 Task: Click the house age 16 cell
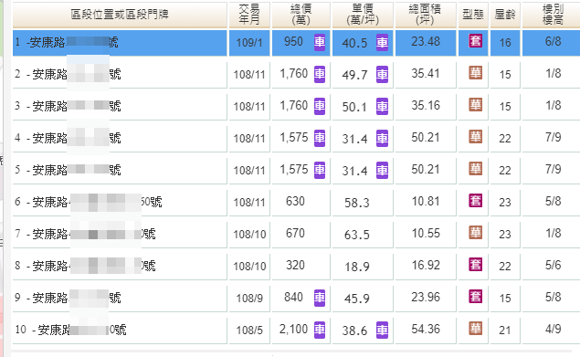pyautogui.click(x=505, y=43)
